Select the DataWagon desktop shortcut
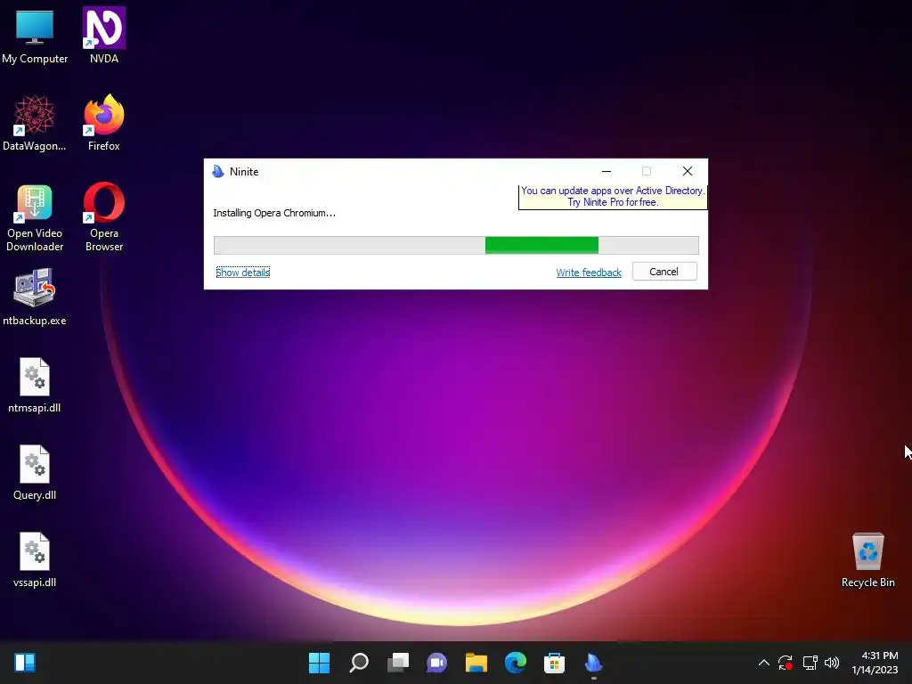Screen dimensions: 912x684 point(35,123)
